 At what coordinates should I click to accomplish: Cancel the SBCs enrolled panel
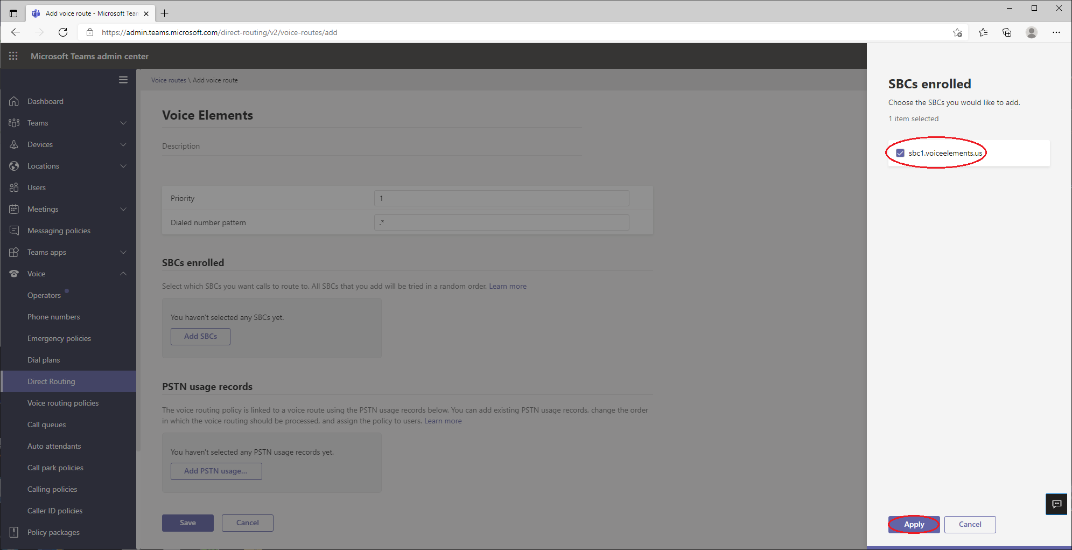coord(970,524)
